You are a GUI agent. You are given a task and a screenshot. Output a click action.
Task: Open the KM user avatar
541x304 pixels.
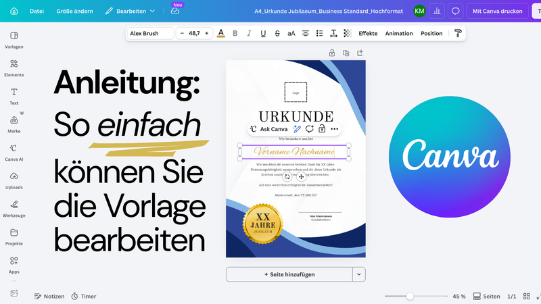pos(419,11)
